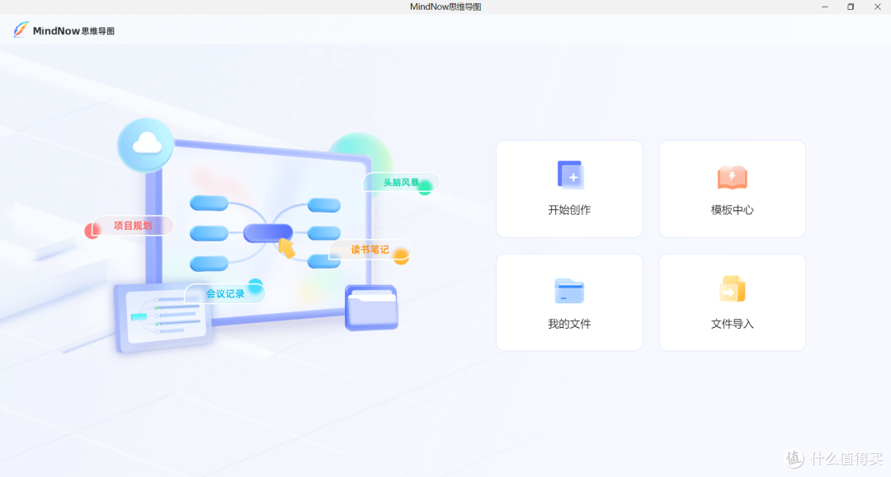Click the 开始创作 card label
Screen dimensions: 891x477
point(569,210)
